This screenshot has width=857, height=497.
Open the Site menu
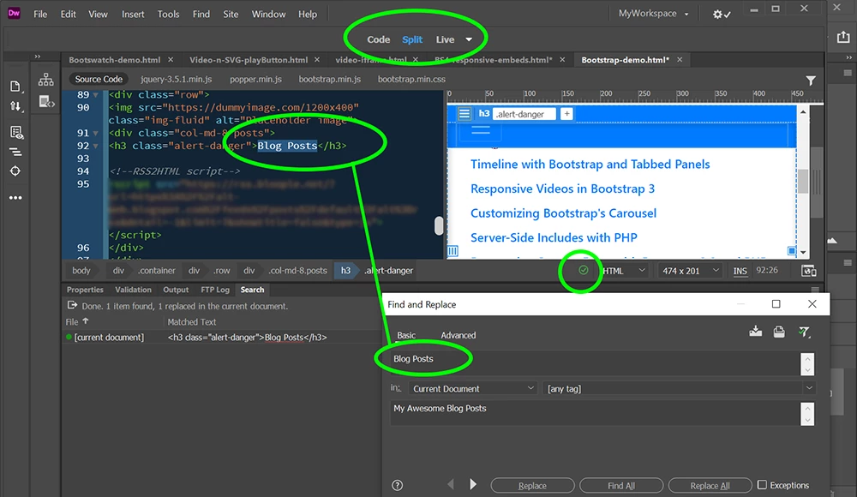231,15
